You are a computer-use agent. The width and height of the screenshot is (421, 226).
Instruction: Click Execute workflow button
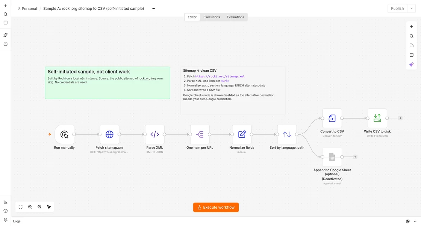coord(216,207)
